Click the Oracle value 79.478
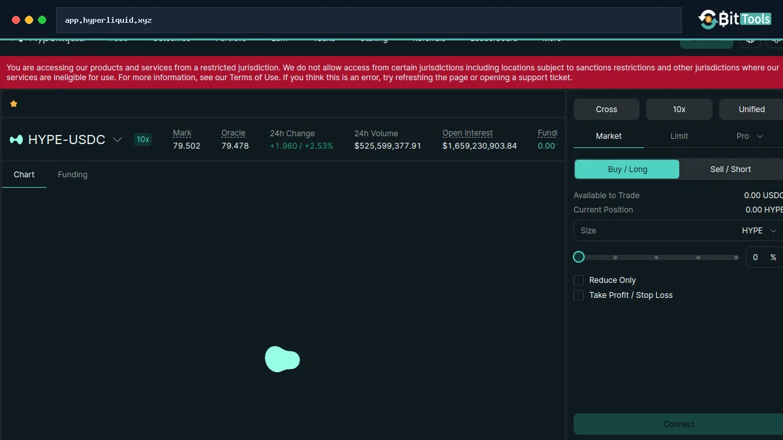Image resolution: width=783 pixels, height=440 pixels. [x=235, y=146]
